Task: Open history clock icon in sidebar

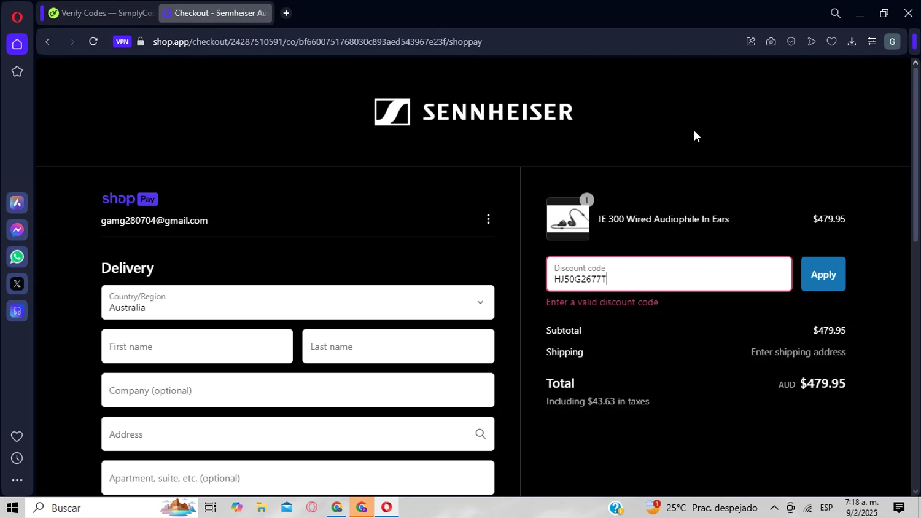Action: click(17, 458)
